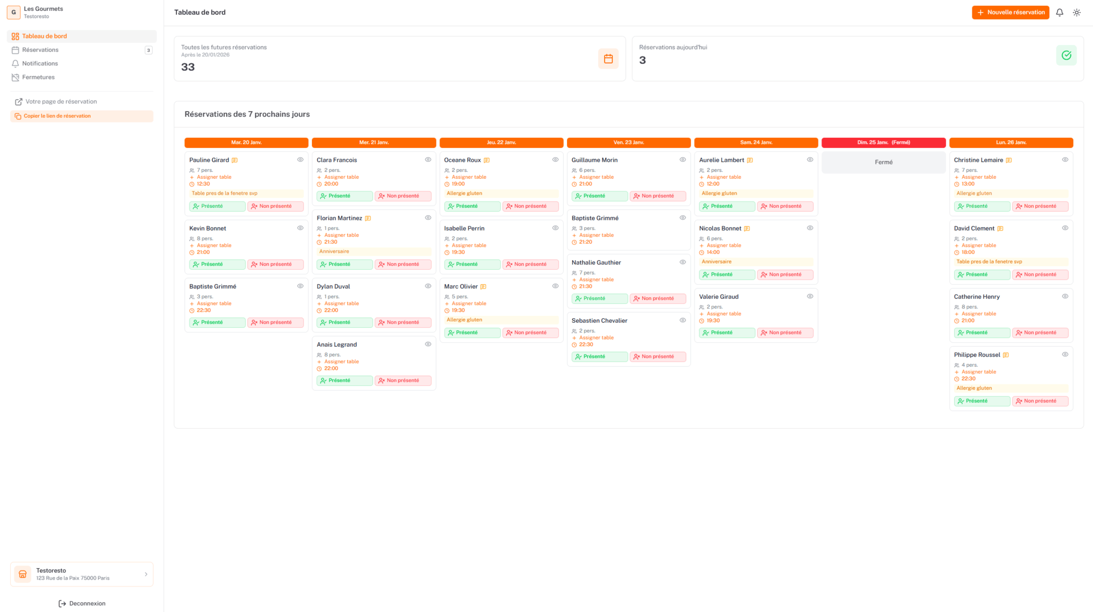Image resolution: width=1093 pixels, height=612 pixels.
Task: Click note icon next to Marc Olivier
Action: point(483,287)
